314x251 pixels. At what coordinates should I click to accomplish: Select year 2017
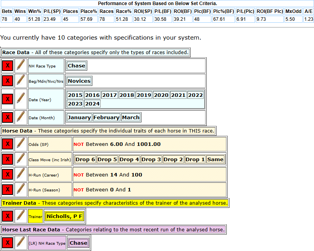click(x=110, y=95)
